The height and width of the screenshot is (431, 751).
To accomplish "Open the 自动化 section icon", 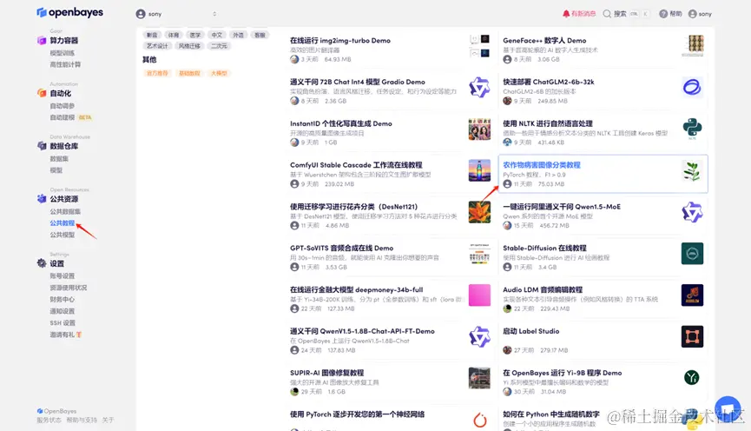I will (x=42, y=93).
